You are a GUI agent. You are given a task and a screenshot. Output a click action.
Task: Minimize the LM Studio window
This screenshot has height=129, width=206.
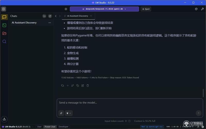(185, 3)
